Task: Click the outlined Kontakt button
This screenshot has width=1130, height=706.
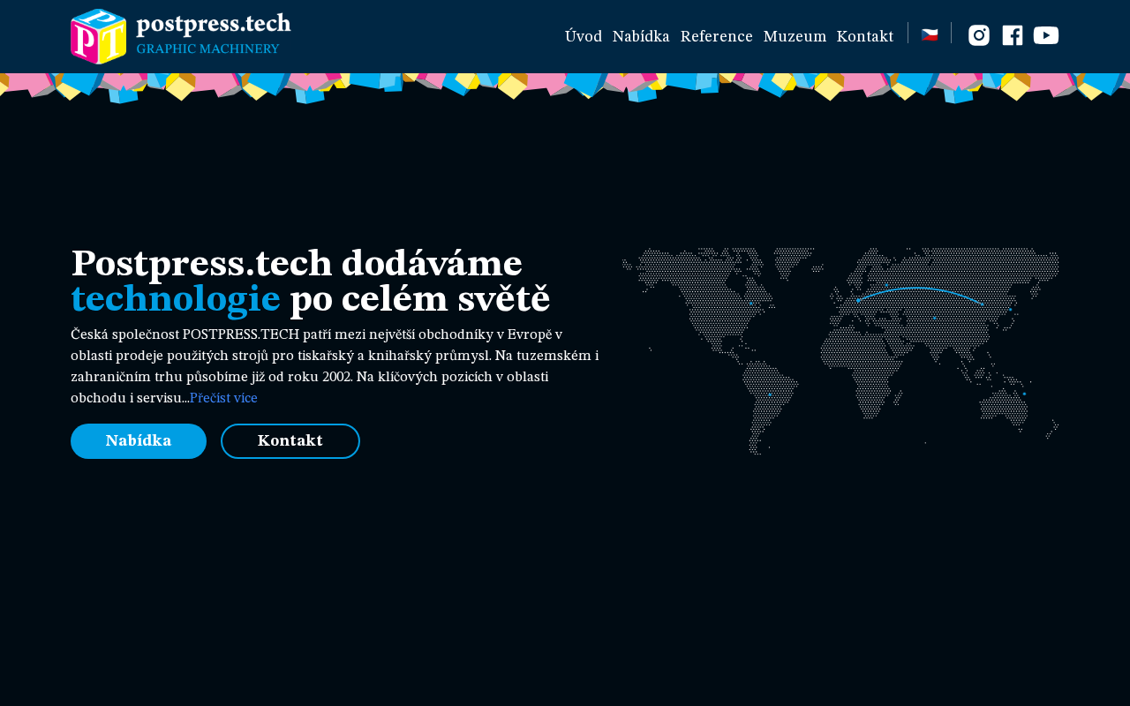Action: click(x=290, y=441)
